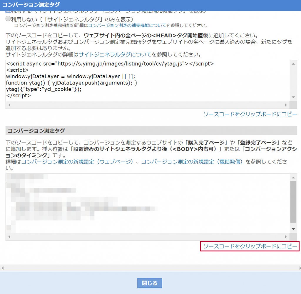Click the vertical scrollbar thumb of the conversion tag box
Viewport: 301px width, 294px height.
[293, 202]
